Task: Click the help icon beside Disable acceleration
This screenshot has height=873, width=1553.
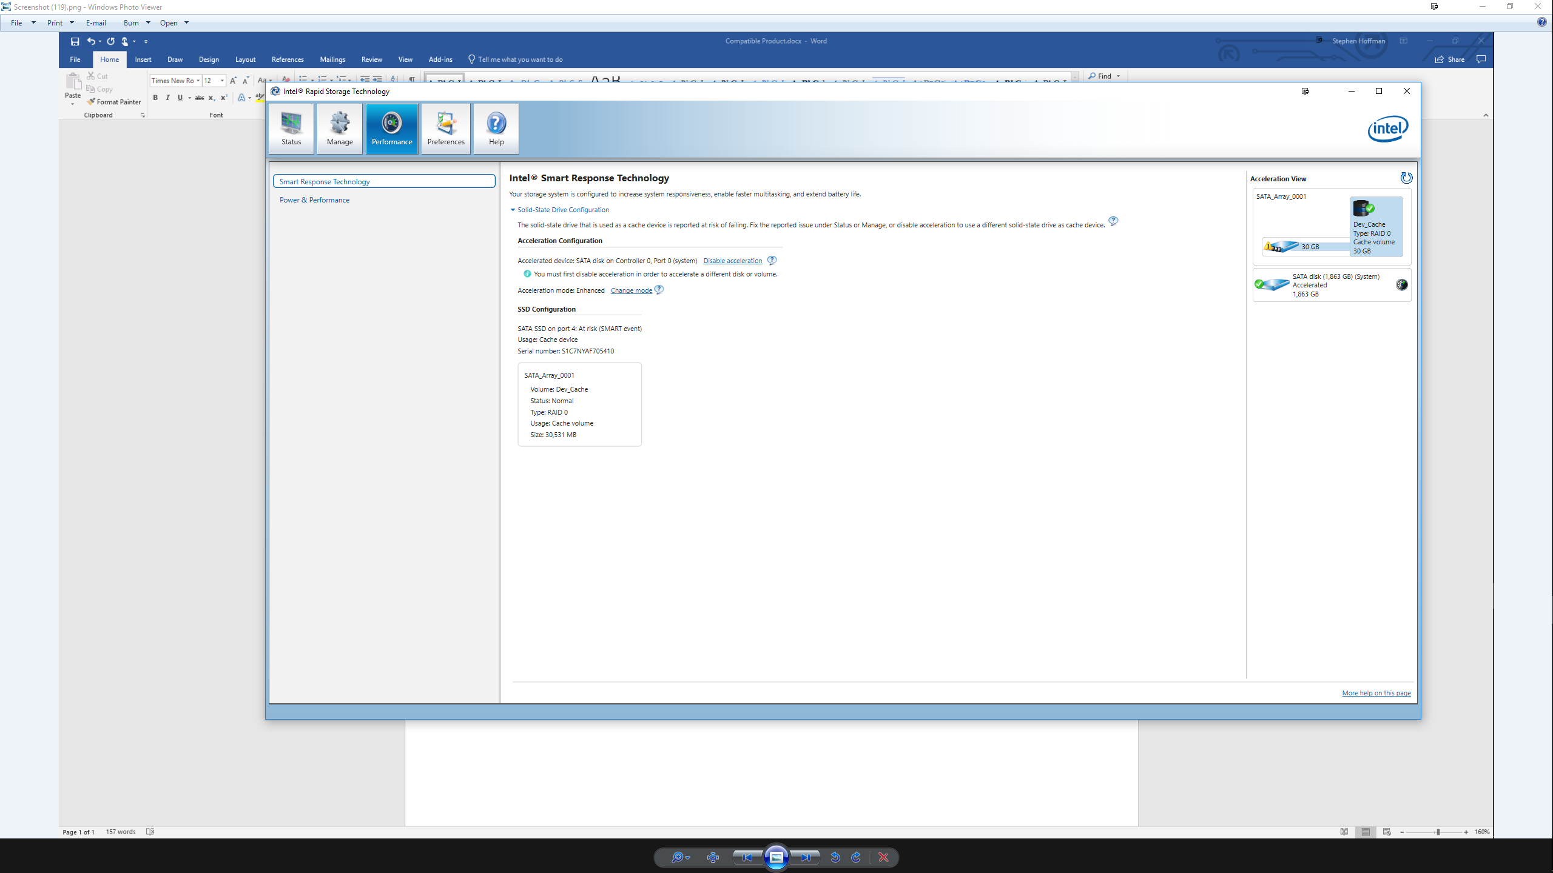Action: coord(772,260)
